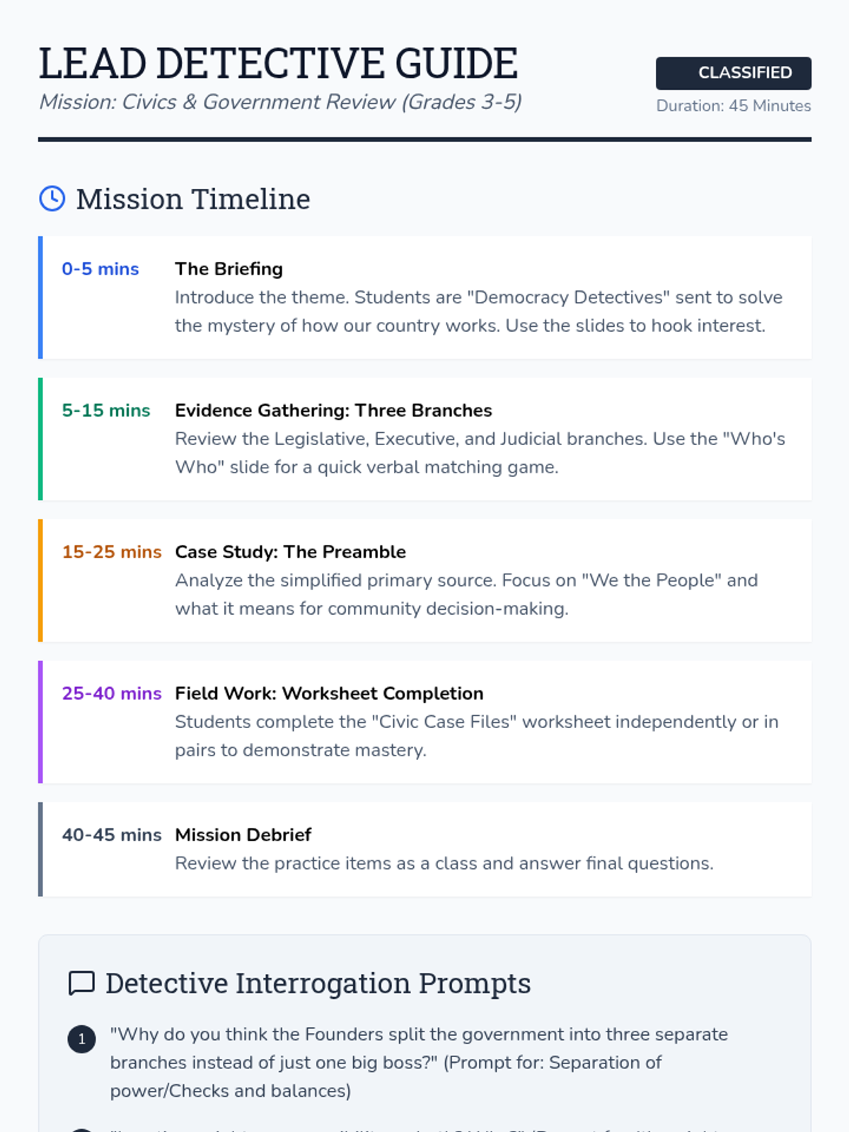This screenshot has width=849, height=1132.
Task: Open Evidence Gathering: Three Branches heading
Action: (x=333, y=410)
